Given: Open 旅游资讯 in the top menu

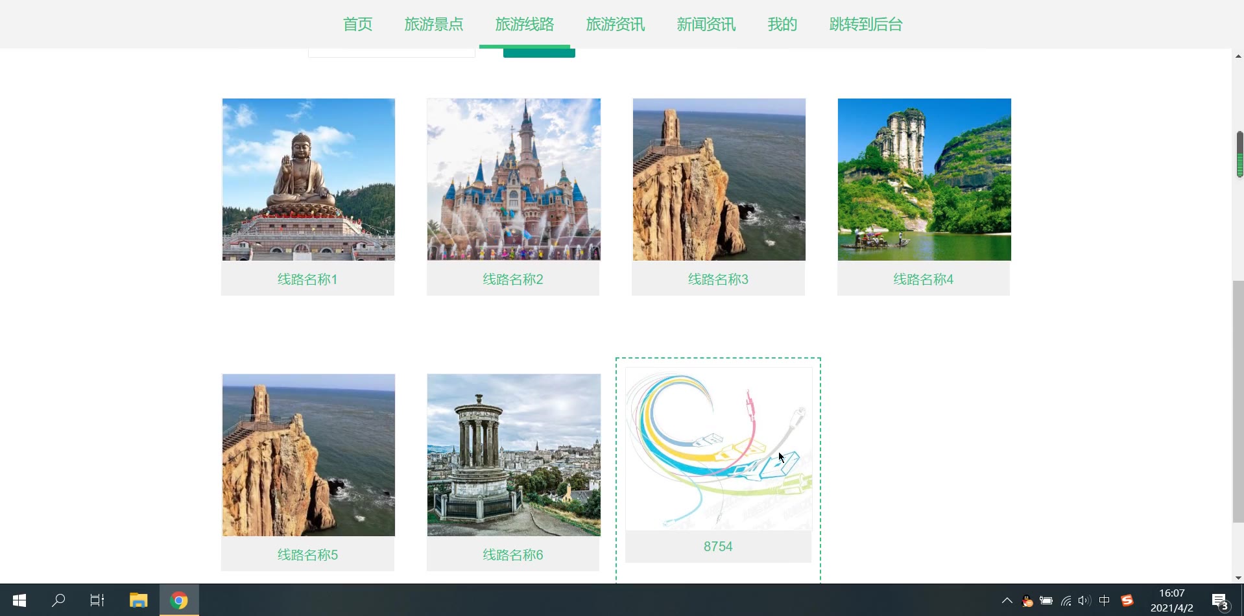Looking at the screenshot, I should [x=615, y=25].
